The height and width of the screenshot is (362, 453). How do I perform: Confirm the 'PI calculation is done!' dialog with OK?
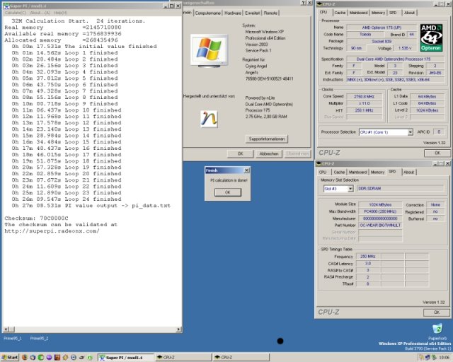click(228, 192)
